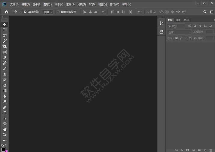Go to the Home screen icon
Image resolution: width=215 pixels, height=152 pixels.
tap(6, 12)
